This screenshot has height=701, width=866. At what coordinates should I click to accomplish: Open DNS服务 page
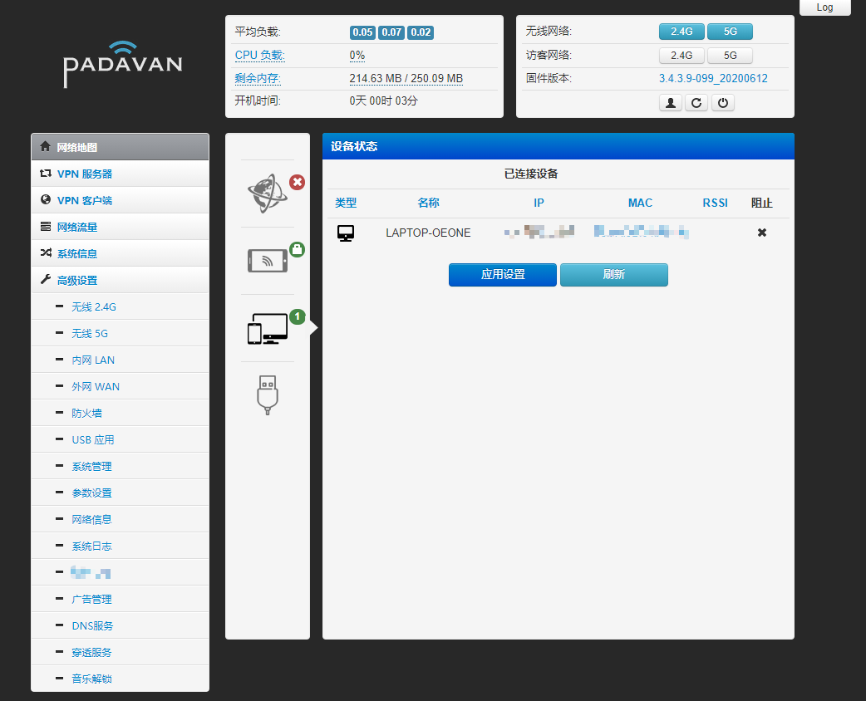click(120, 626)
